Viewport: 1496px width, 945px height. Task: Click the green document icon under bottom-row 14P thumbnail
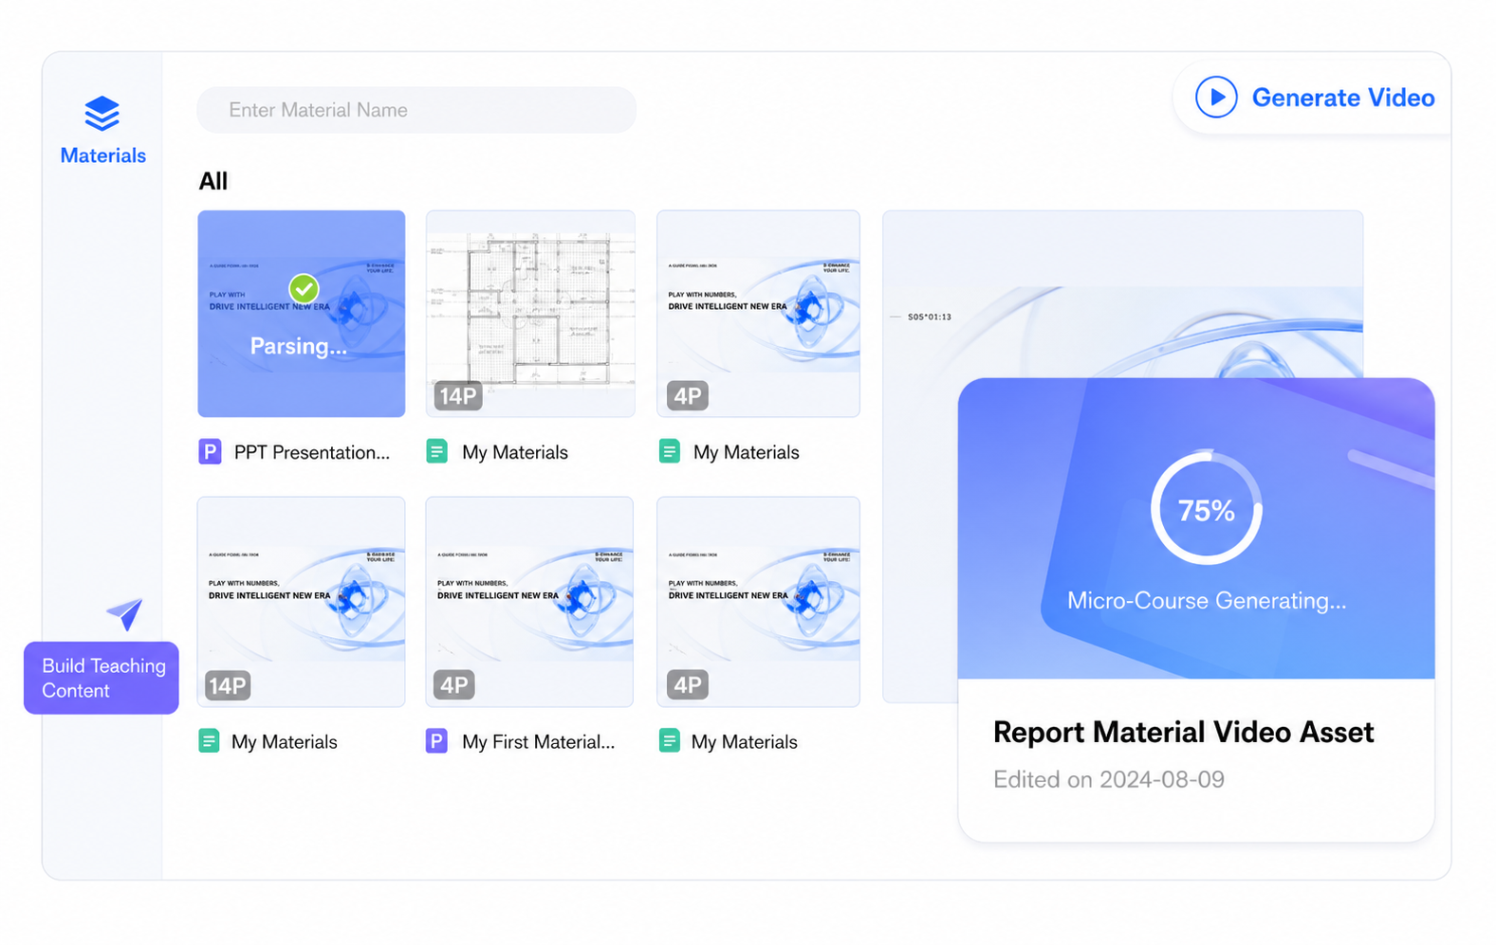(x=209, y=740)
